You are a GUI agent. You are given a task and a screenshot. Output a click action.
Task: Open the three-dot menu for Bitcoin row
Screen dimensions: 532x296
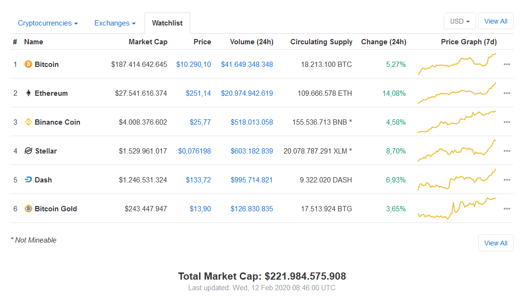pyautogui.click(x=507, y=64)
